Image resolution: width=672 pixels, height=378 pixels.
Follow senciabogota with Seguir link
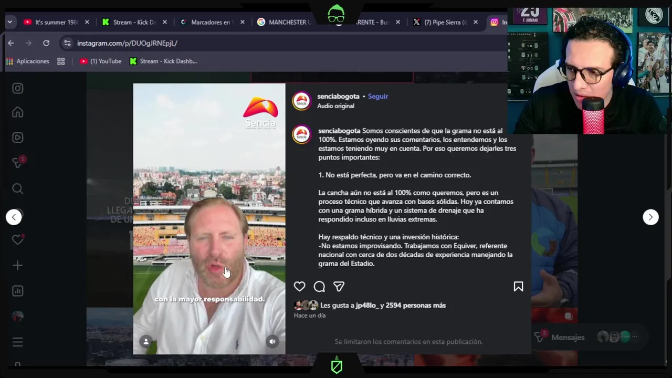(378, 97)
